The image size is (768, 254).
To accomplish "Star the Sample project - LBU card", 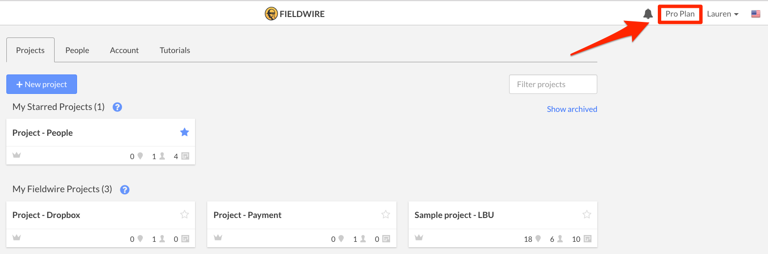I will [587, 214].
